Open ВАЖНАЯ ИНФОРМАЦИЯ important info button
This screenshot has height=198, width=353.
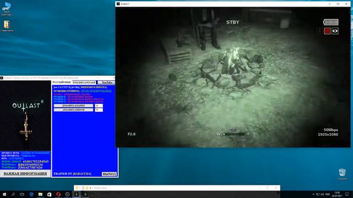25,174
